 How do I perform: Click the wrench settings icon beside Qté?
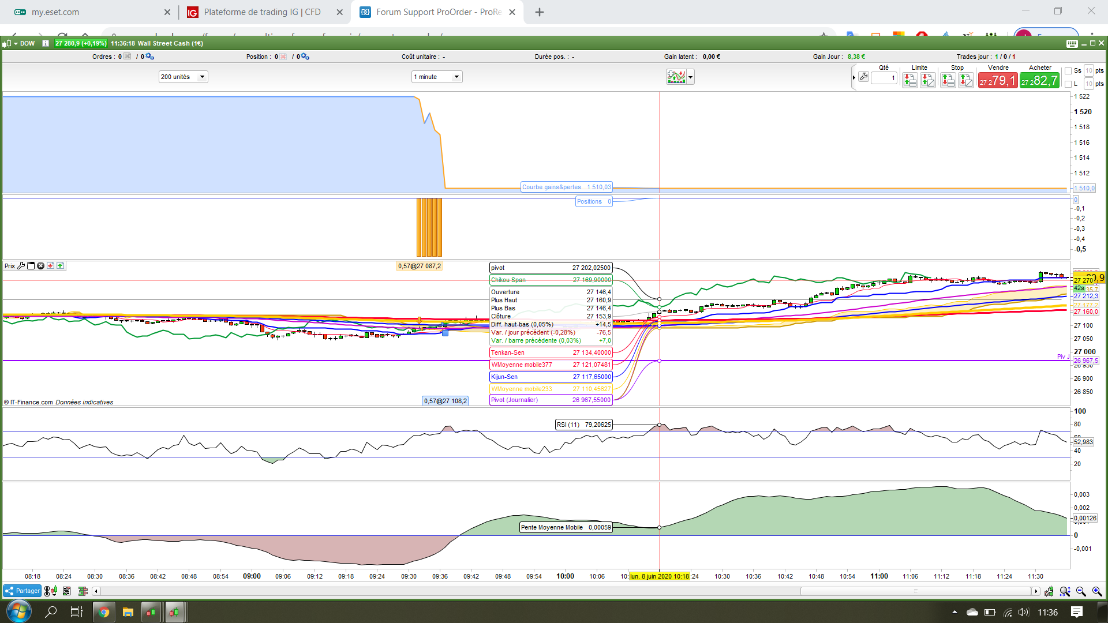click(863, 77)
